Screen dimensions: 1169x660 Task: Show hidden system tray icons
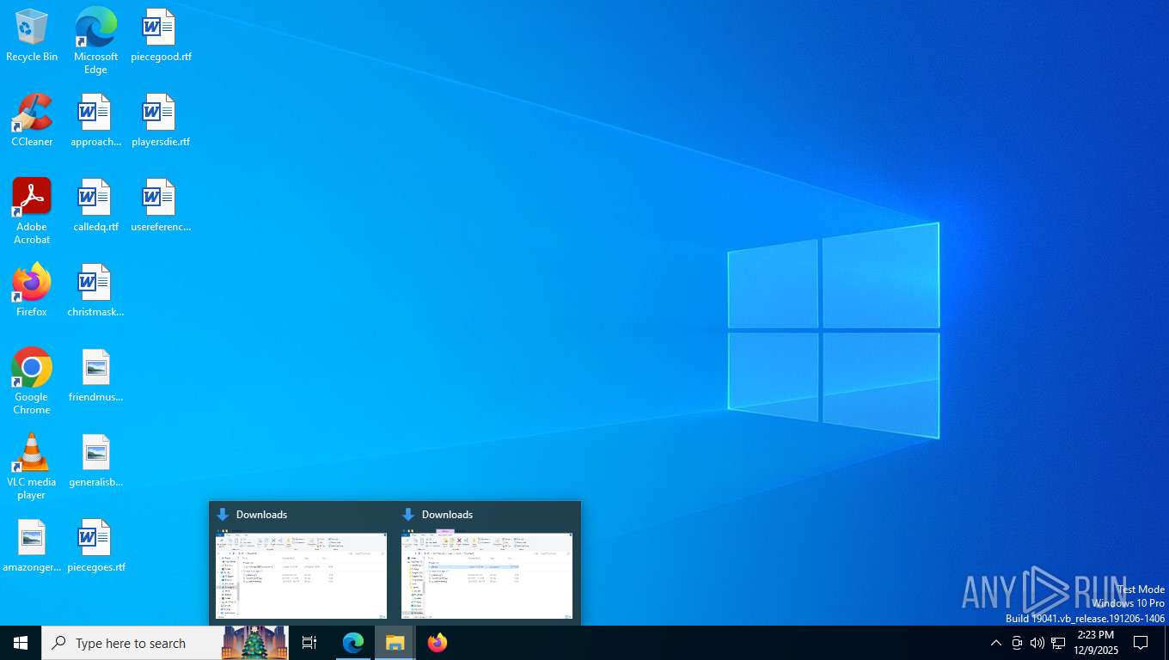(996, 643)
